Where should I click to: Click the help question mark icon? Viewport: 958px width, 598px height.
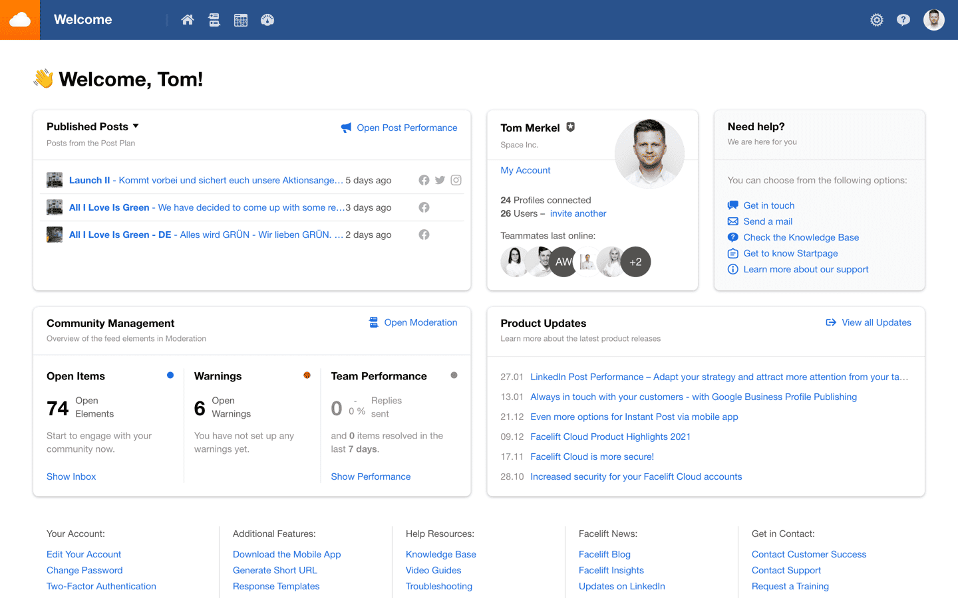tap(903, 20)
